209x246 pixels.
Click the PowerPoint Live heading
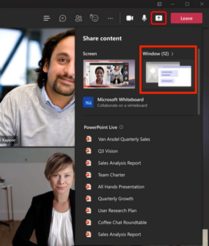click(x=101, y=127)
